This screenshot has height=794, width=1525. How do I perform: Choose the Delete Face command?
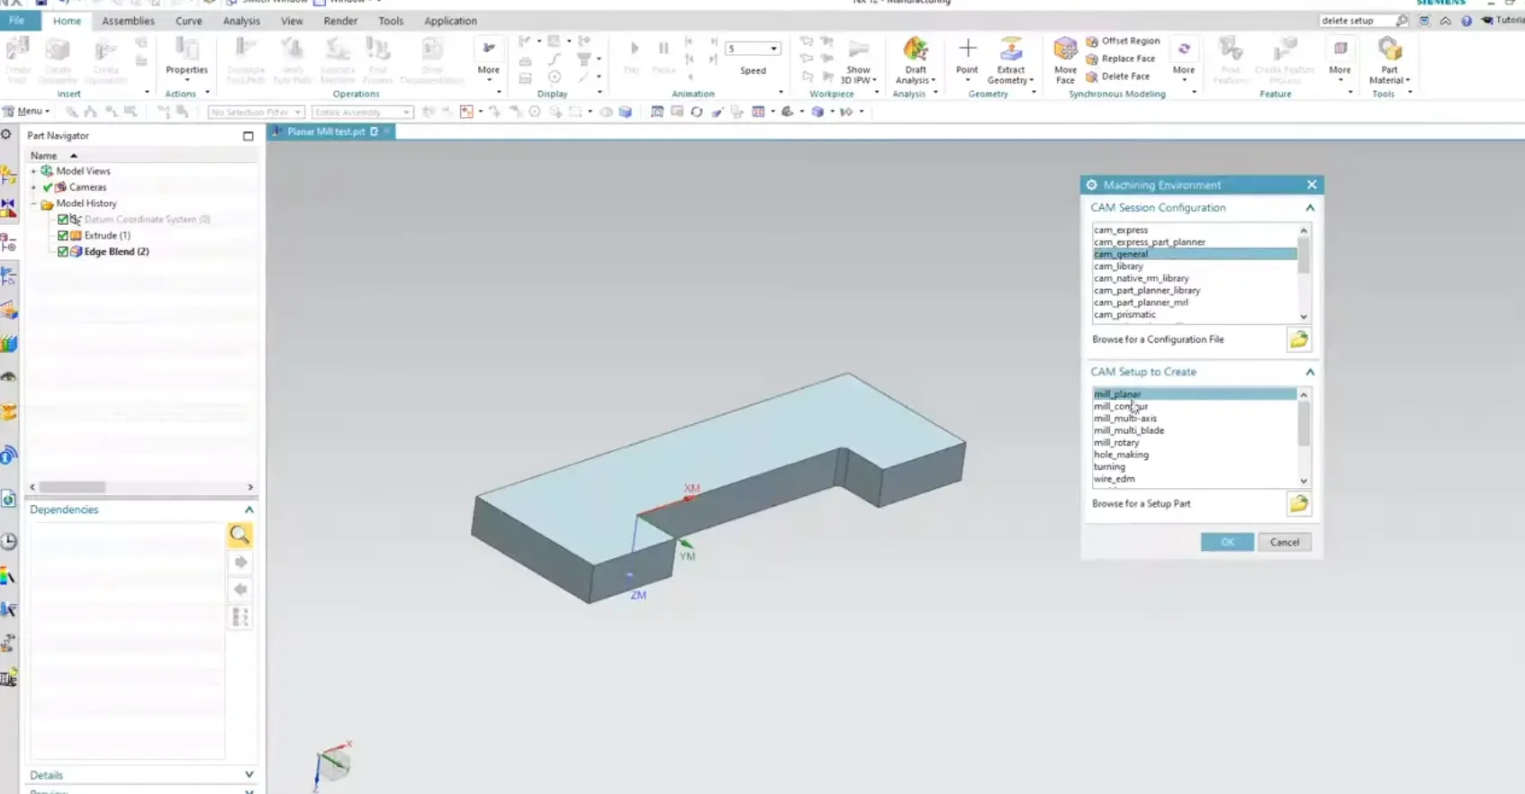(1117, 77)
